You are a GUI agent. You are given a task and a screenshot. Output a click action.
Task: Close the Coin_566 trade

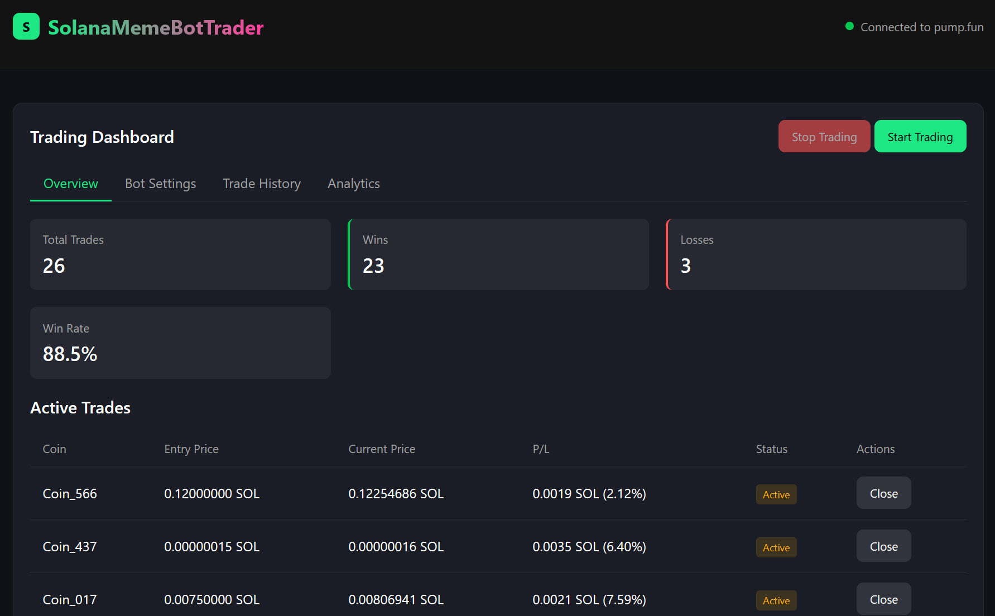(x=884, y=493)
